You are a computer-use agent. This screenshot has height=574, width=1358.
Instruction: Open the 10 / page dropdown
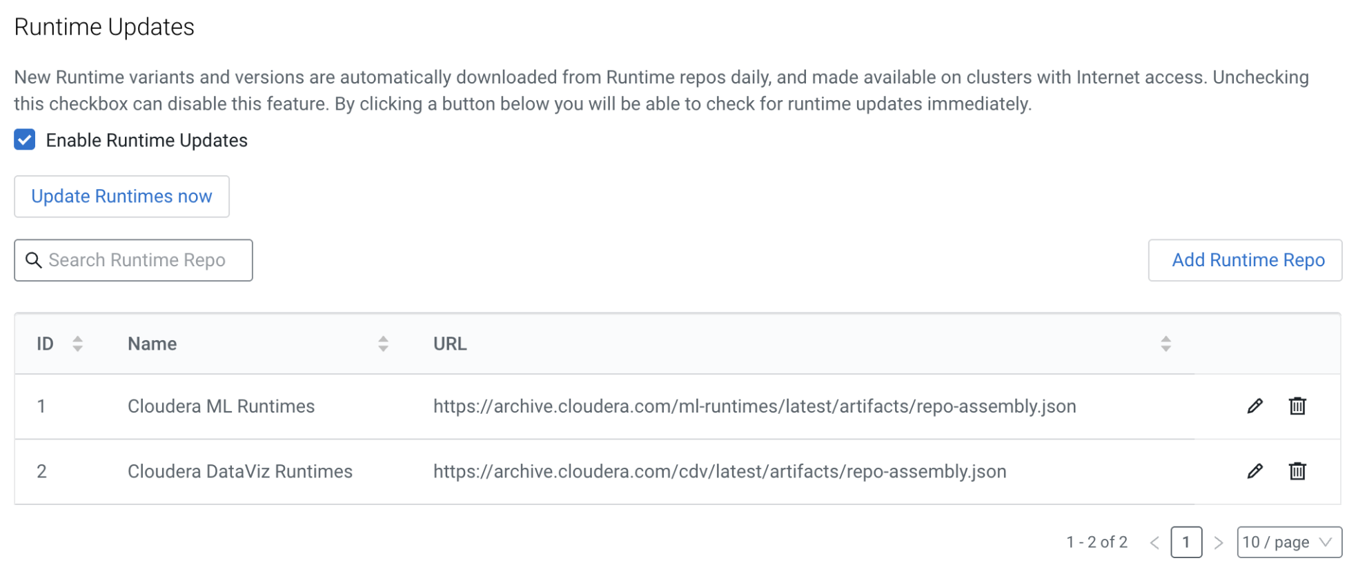tap(1288, 542)
